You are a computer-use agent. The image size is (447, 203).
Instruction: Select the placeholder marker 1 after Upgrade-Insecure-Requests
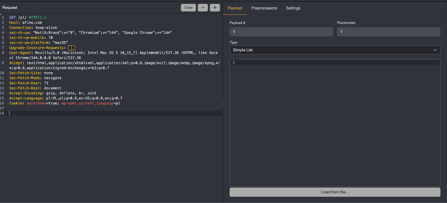(x=72, y=48)
